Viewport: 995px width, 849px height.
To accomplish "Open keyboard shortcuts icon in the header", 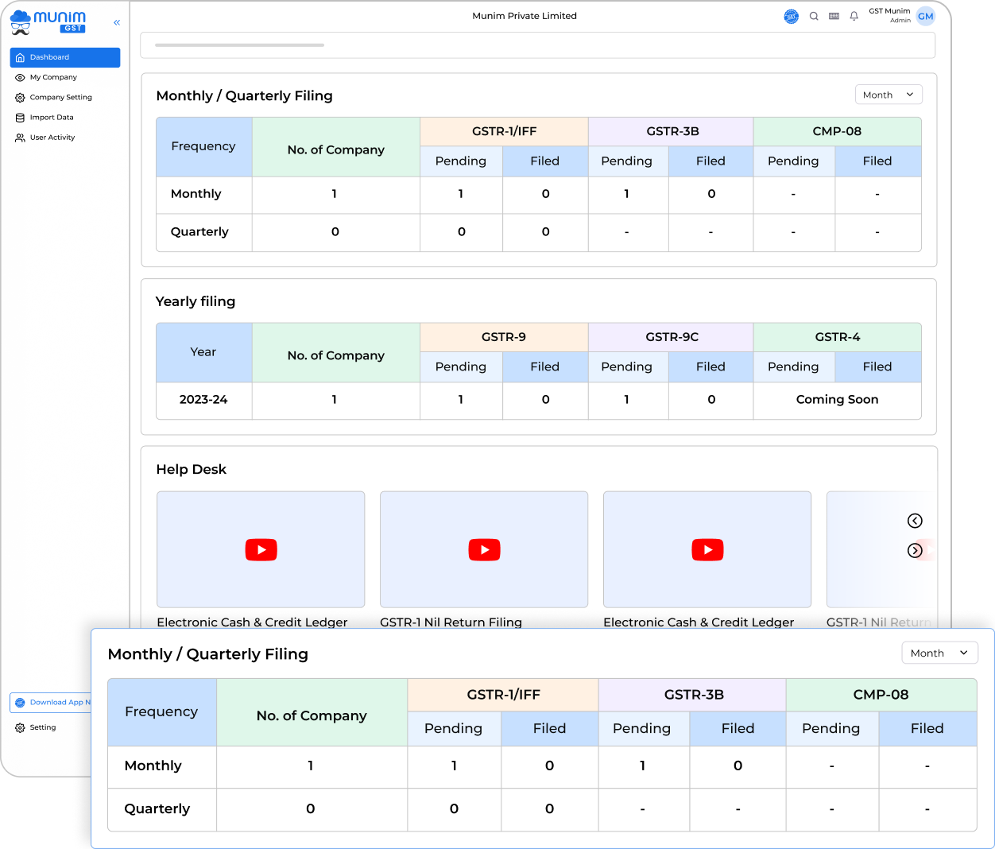I will [834, 16].
